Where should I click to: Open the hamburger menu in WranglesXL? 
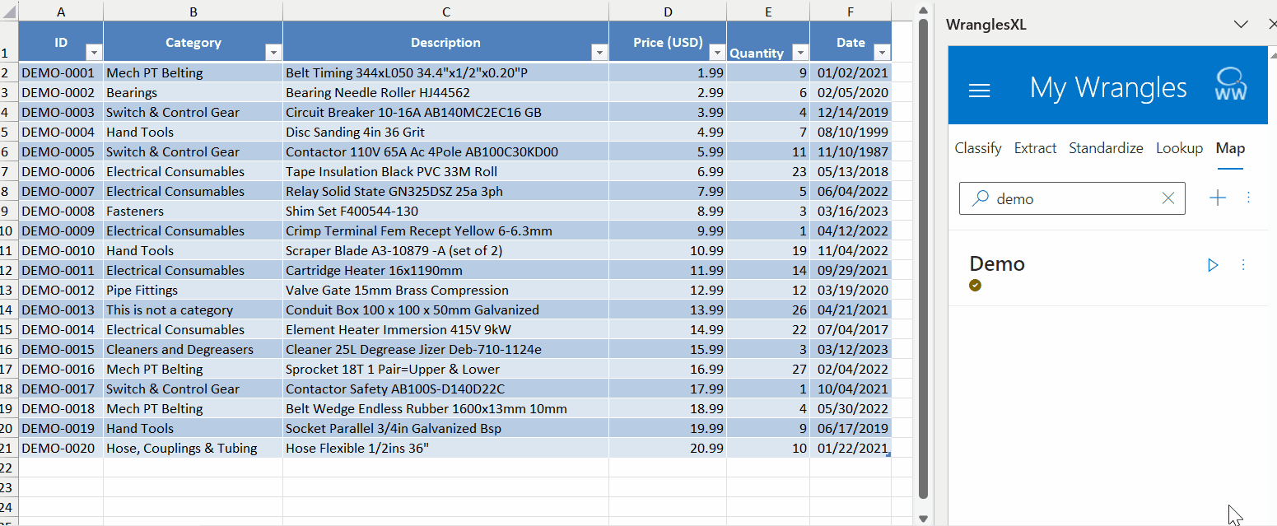point(979,89)
